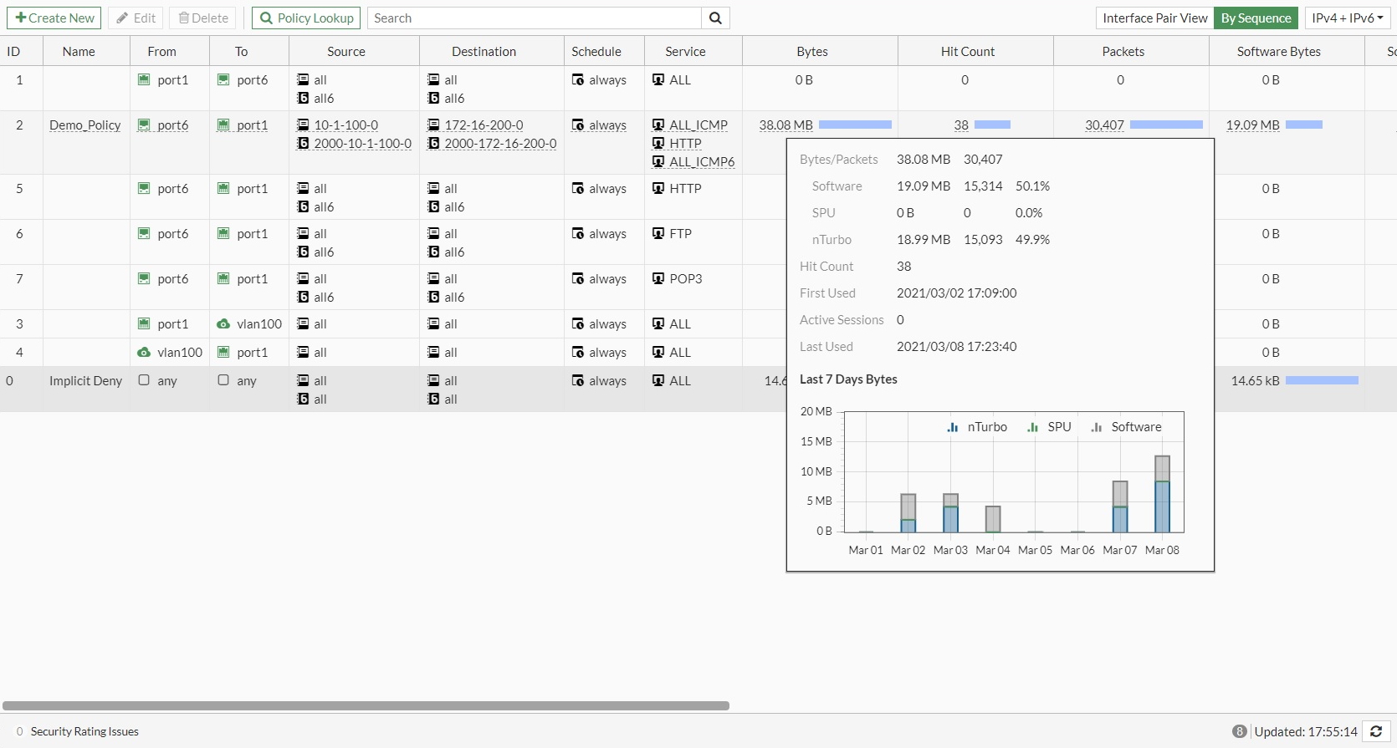1397x748 pixels.
Task: Click the schedule icon for policy 5
Action: point(578,189)
